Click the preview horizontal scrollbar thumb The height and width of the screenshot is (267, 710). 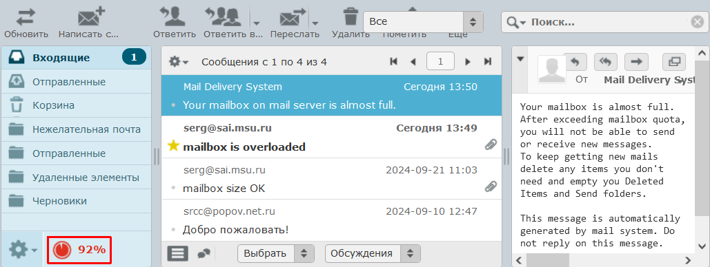(547, 260)
